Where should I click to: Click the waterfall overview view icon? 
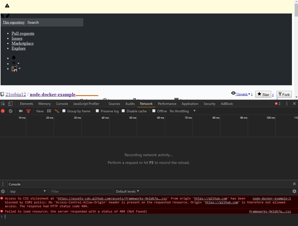click(x=57, y=111)
